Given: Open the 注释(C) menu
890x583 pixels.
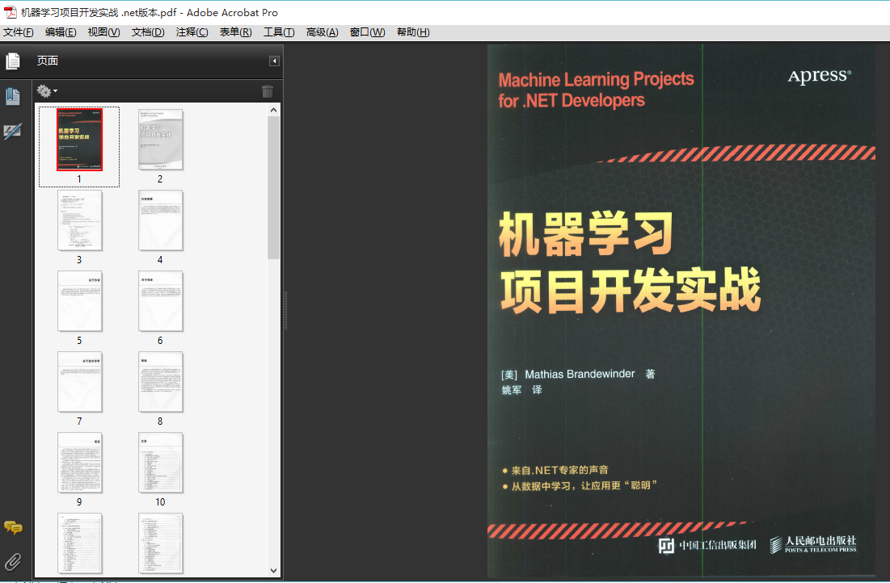Looking at the screenshot, I should tap(192, 32).
